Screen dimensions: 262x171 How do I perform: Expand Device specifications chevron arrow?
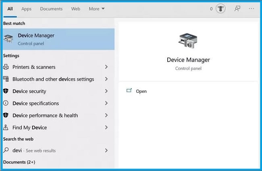[106, 103]
